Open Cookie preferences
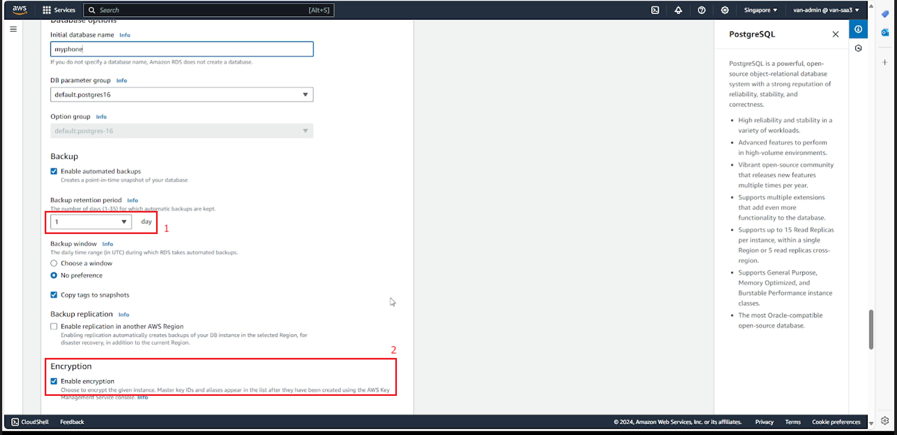897x435 pixels. (836, 422)
